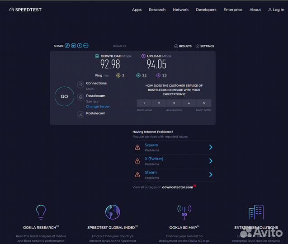288x244 pixels.
Task: Open the downdetector.com link
Action: coord(177,187)
